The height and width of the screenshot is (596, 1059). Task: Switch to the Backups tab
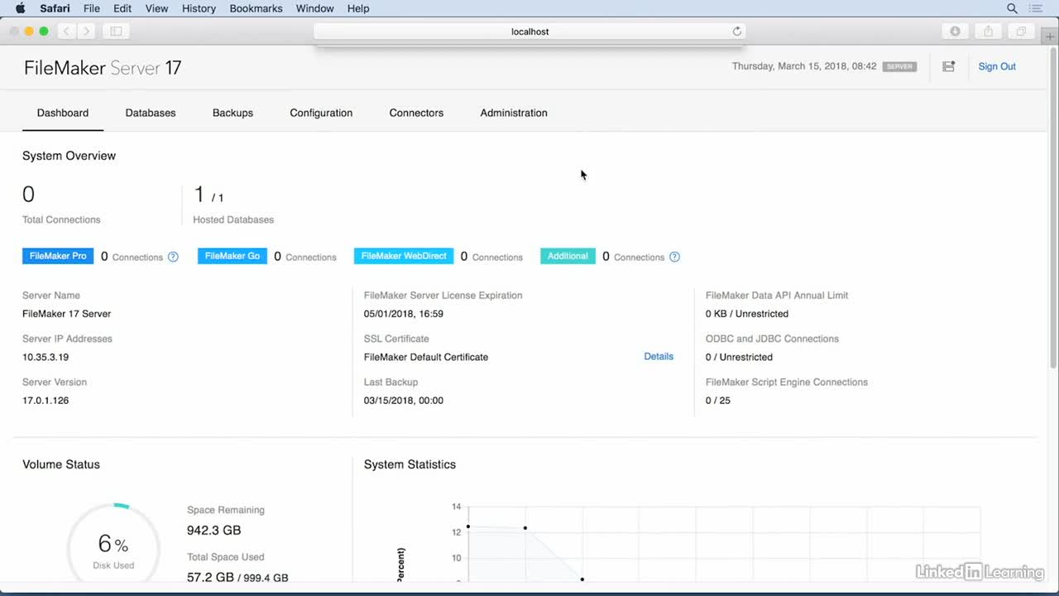pos(232,113)
